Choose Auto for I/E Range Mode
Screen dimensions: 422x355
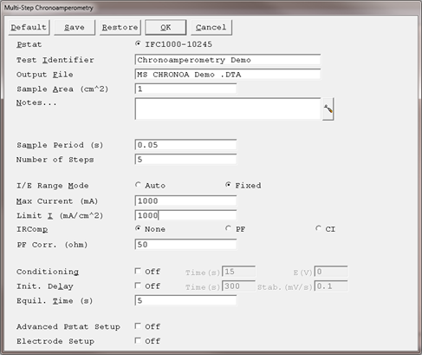coord(138,185)
